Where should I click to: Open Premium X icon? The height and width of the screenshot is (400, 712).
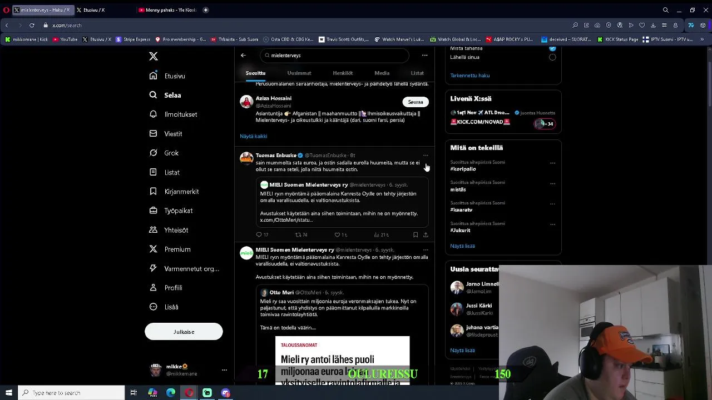(x=153, y=249)
